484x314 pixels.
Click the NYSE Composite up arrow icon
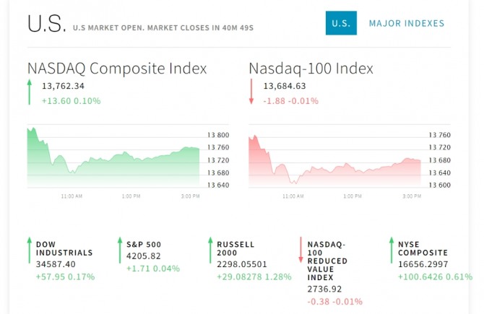pyautogui.click(x=391, y=250)
